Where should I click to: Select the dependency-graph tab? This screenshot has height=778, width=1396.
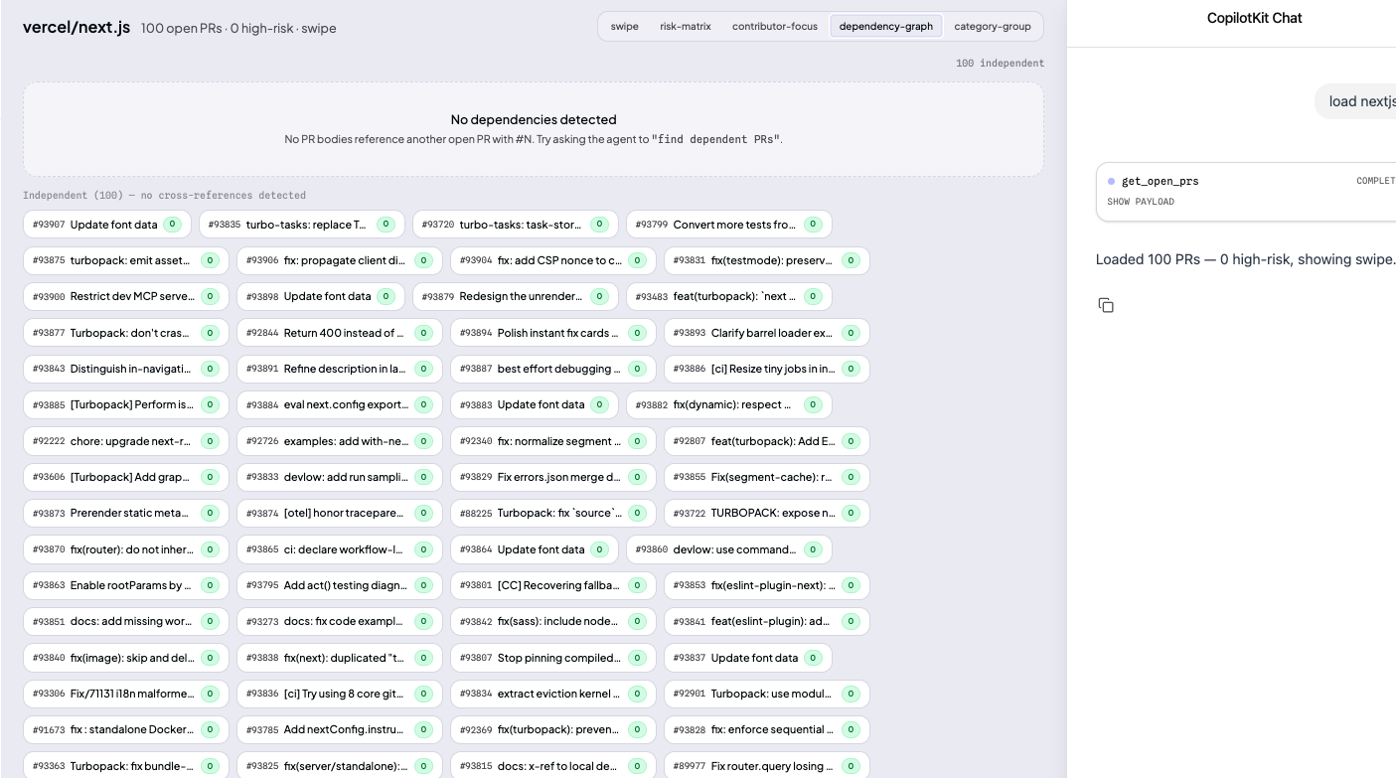tap(886, 27)
